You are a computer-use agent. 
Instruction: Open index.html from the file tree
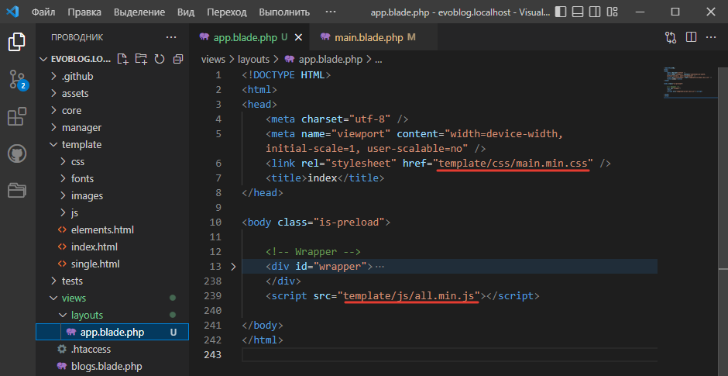(x=94, y=247)
